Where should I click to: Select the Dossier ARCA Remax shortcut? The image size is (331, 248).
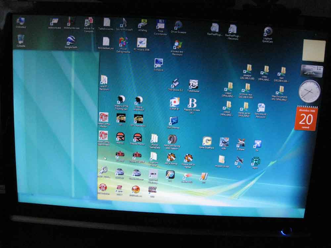click(188, 161)
